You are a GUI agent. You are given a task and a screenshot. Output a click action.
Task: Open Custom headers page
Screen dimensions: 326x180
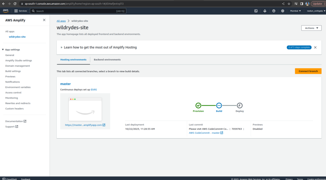click(x=14, y=109)
